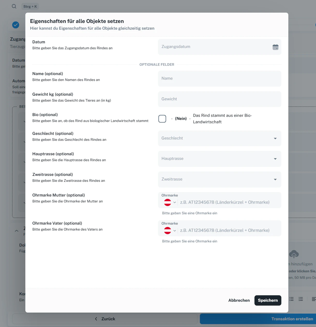Click the 'Geschlecht (optional)' label

[53, 134]
